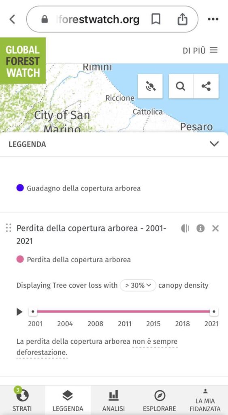This screenshot has width=228, height=415.
Task: Switch to the Strati tab
Action: click(22, 400)
